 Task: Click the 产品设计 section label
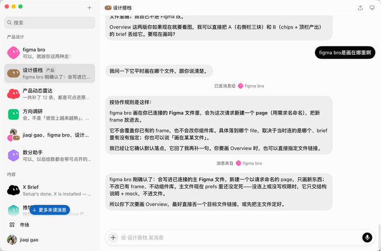16,37
